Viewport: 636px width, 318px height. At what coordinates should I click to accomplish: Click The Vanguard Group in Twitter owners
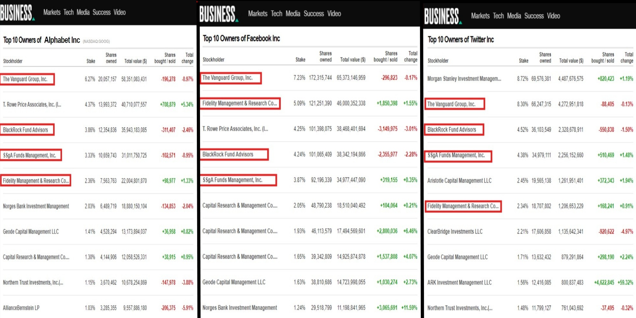pos(451,104)
